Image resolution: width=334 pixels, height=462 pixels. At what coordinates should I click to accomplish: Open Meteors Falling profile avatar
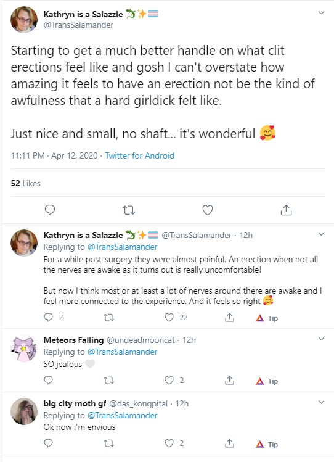click(x=24, y=348)
